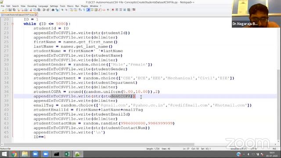Image resolution: width=281 pixels, height=158 pixels.
Task: Click the Start Recording macro icon
Action: 113,10
